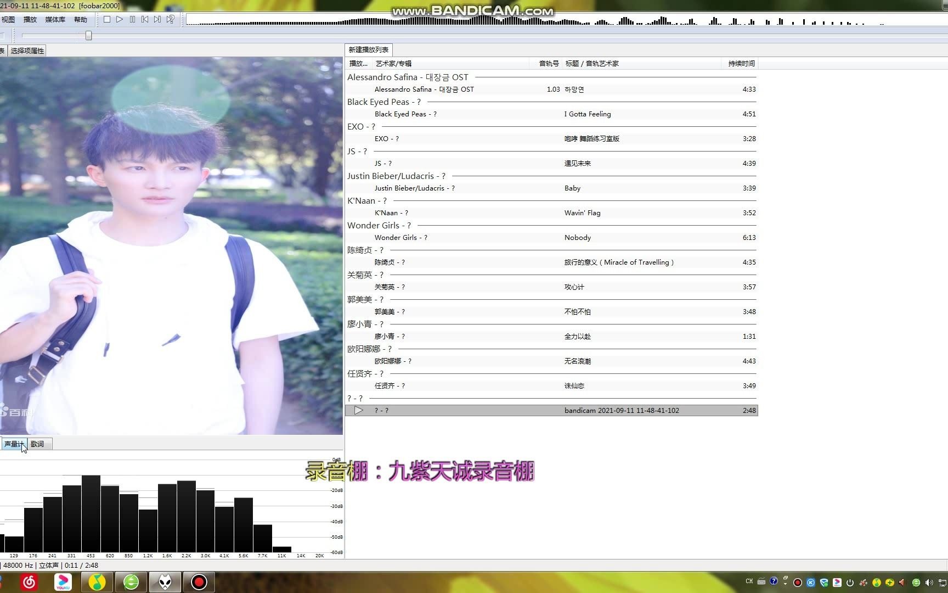Click the CH input language indicator

(x=749, y=581)
